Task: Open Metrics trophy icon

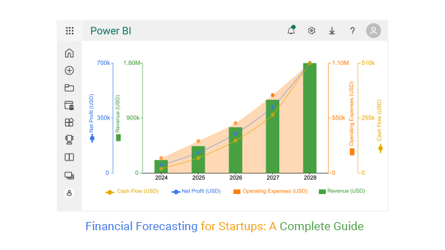Action: (x=69, y=140)
